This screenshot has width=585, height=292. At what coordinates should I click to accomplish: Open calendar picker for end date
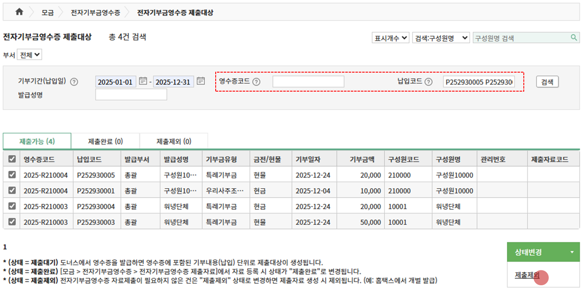[x=201, y=81]
